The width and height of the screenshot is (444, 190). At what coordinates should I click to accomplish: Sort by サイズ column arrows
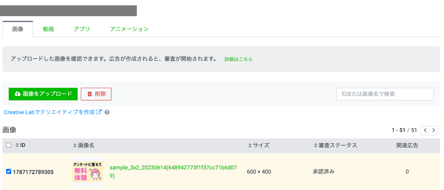coord(250,145)
